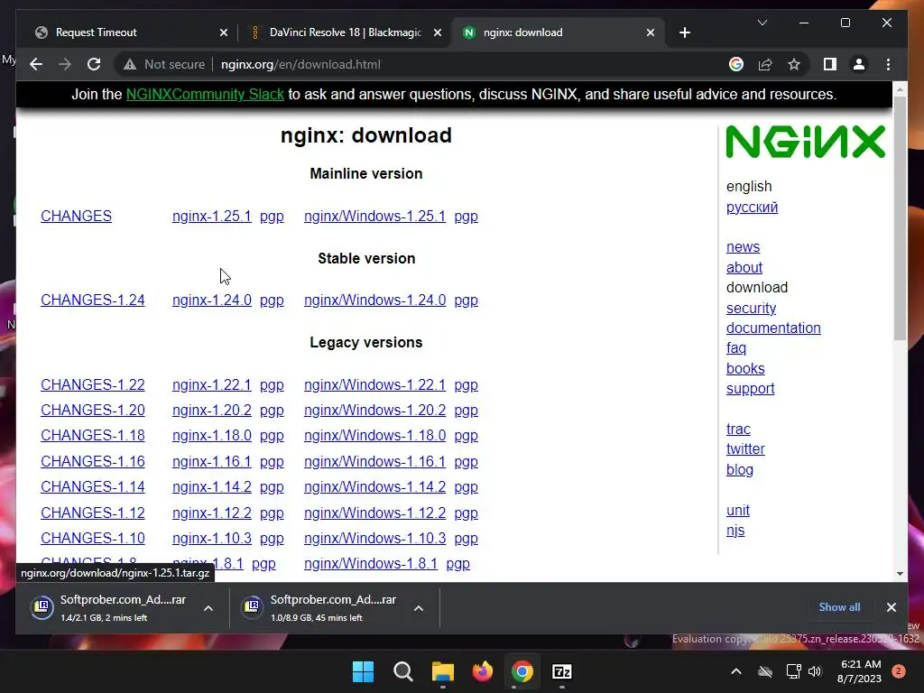This screenshot has height=693, width=924.
Task: Open the books link
Action: tap(745, 369)
